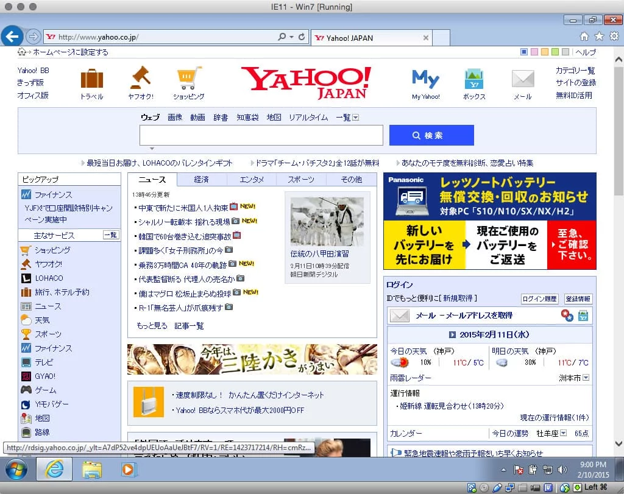
Task: Open the address bar search dropdown arrow
Action: click(291, 37)
